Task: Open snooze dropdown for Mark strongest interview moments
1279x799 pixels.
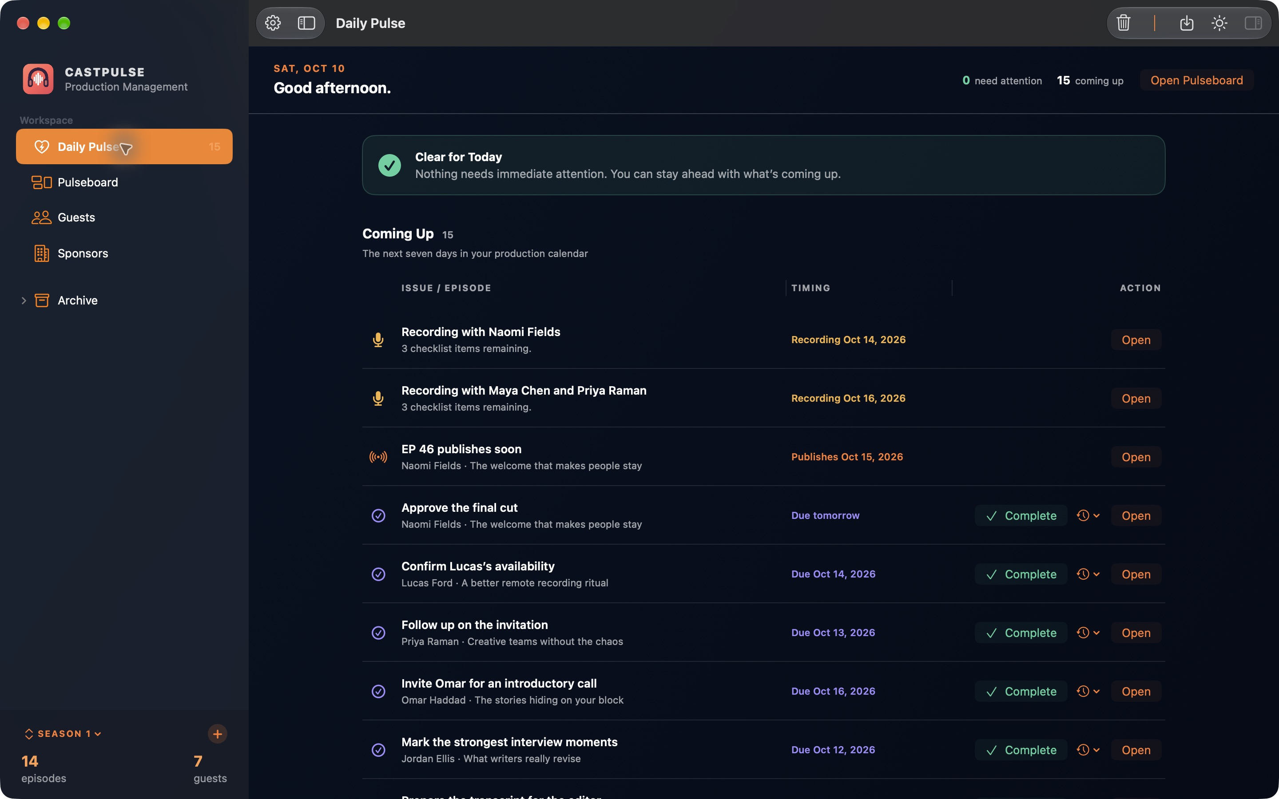Action: click(x=1088, y=750)
